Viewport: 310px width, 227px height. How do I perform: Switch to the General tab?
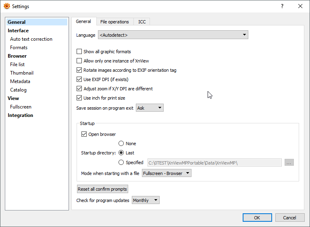pyautogui.click(x=83, y=21)
